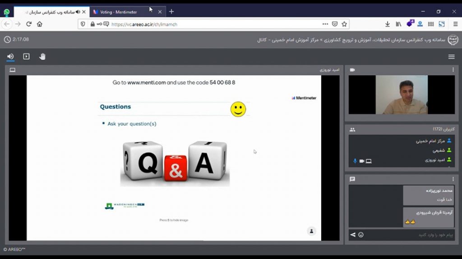Screen dimensions: 462x259
Task: Mute the conference tab via speaker icon
Action: (78, 12)
